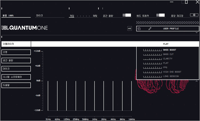Screen dimensions: 200x121
Task: Click the BASS BOOST curve preview icon
Action: (x=152, y=50)
